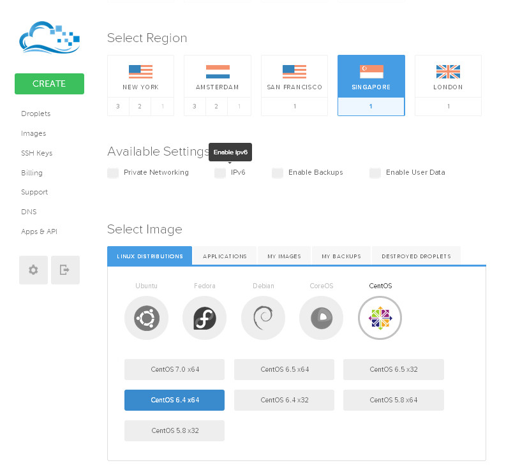Check Enable User Data option
Screen dimensions: 513x470
coord(375,173)
